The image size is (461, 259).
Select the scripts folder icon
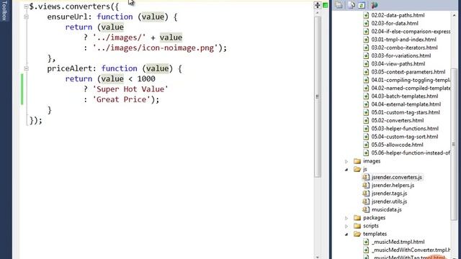click(357, 226)
